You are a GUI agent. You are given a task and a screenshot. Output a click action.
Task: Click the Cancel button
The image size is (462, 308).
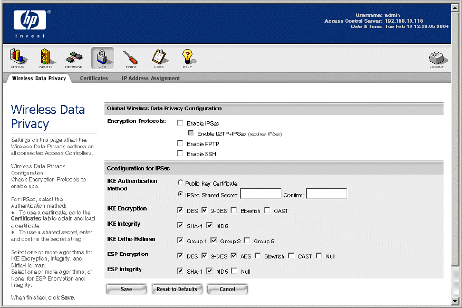click(227, 289)
